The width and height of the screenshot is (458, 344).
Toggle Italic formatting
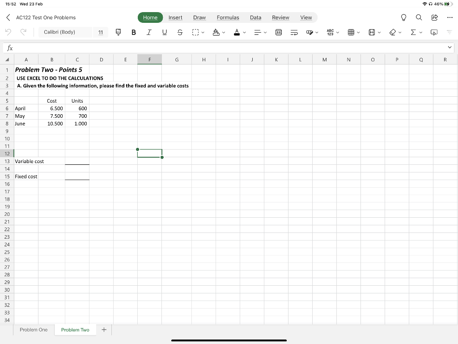149,32
